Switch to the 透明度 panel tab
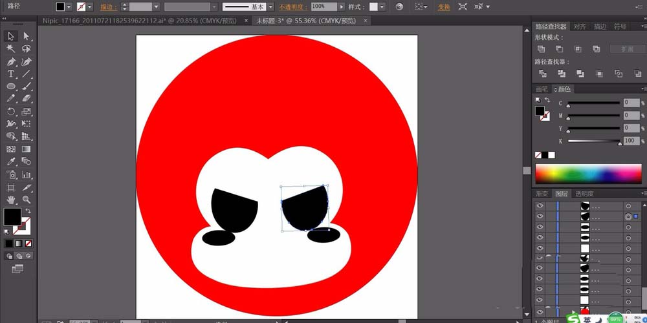 pyautogui.click(x=584, y=193)
